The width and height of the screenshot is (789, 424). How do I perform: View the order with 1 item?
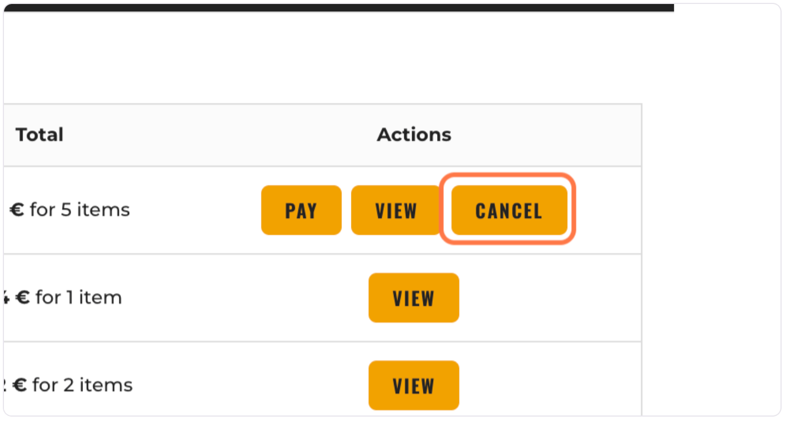pyautogui.click(x=414, y=297)
